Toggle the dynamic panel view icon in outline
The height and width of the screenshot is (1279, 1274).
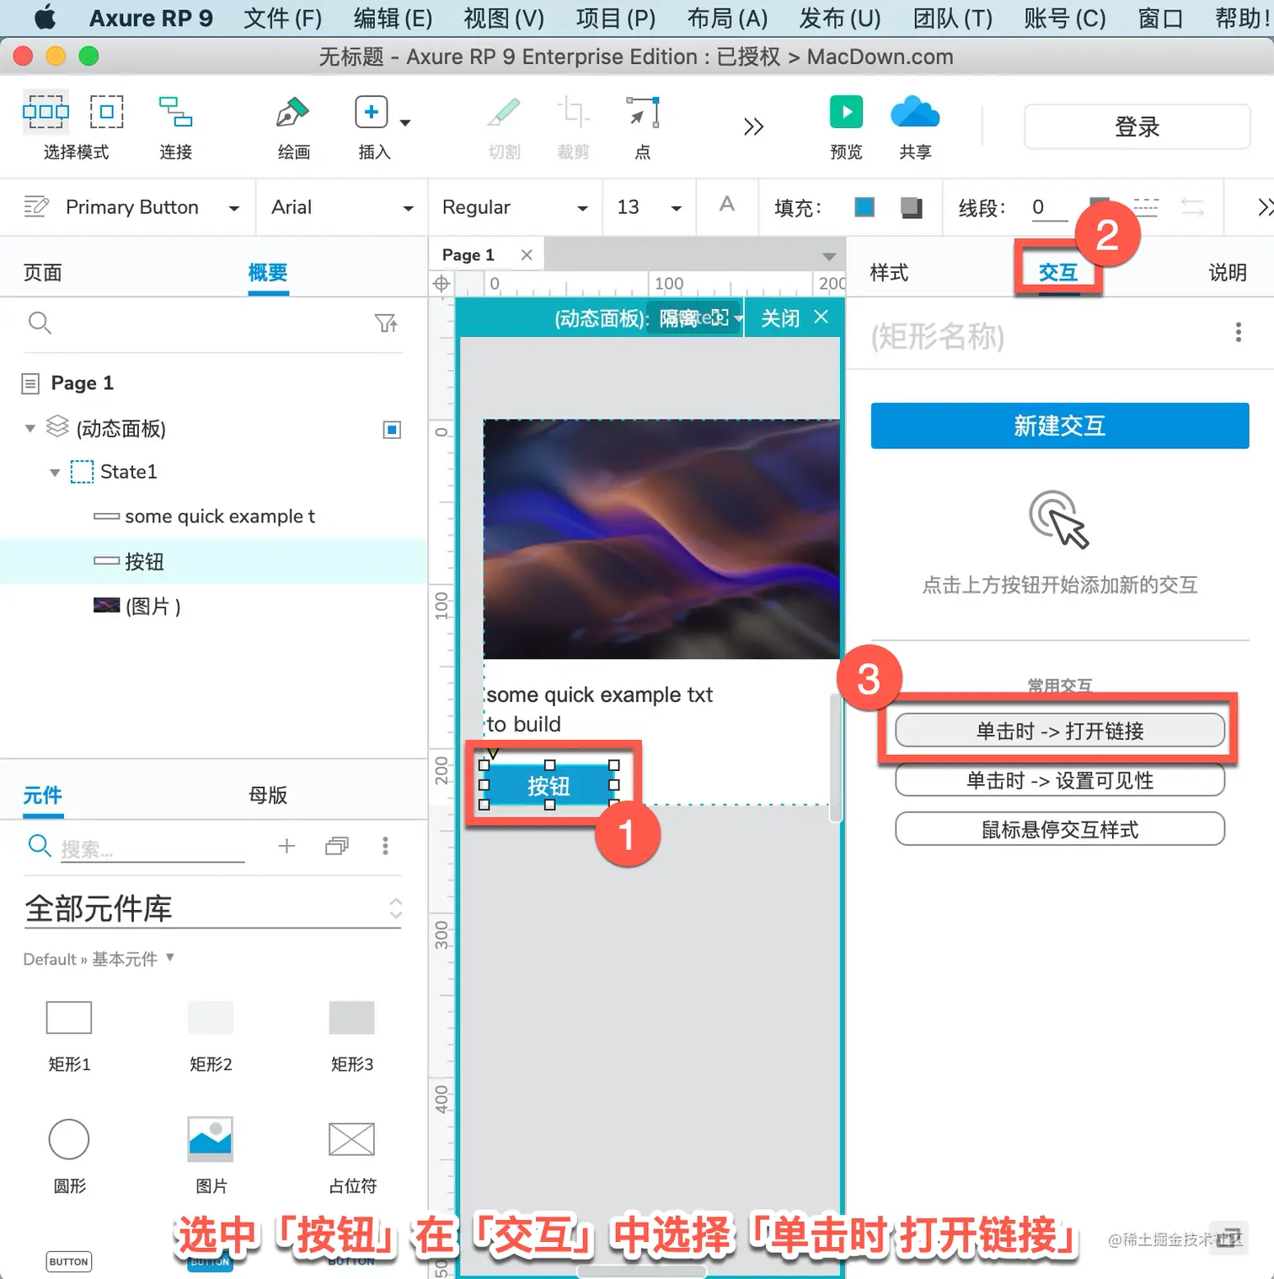click(392, 430)
